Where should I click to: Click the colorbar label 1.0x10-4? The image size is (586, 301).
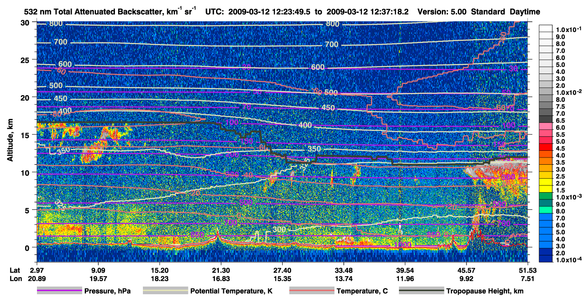coord(568,260)
